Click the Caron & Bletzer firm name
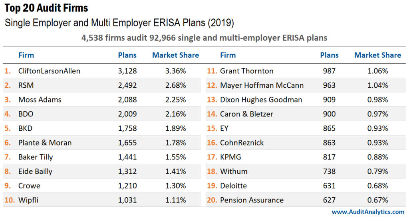The image size is (409, 220). (x=246, y=114)
